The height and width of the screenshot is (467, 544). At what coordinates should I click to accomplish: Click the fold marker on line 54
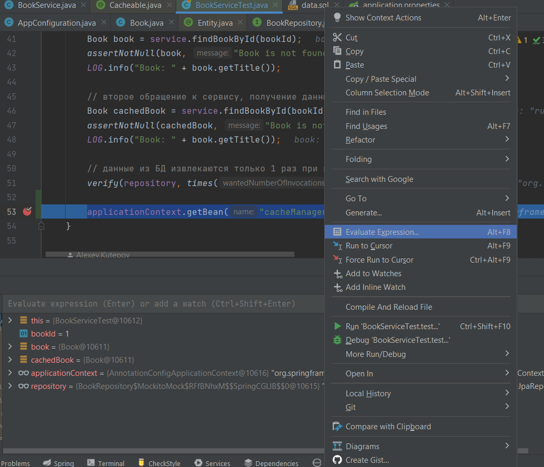[41, 226]
